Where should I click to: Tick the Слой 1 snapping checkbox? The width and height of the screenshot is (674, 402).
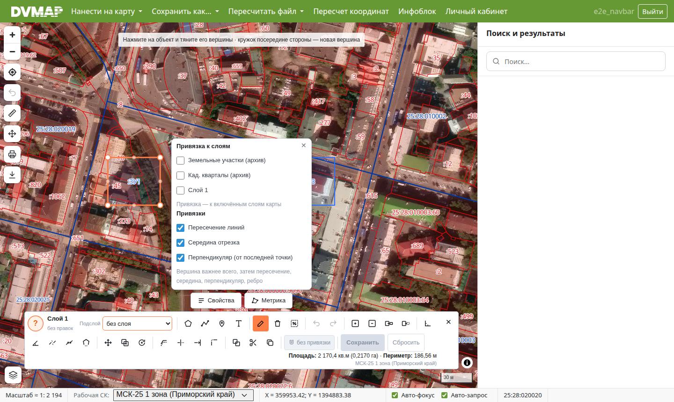(181, 190)
